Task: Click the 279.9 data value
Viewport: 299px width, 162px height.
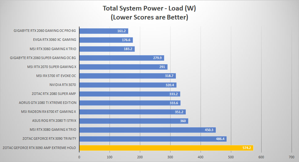Action: (x=157, y=58)
